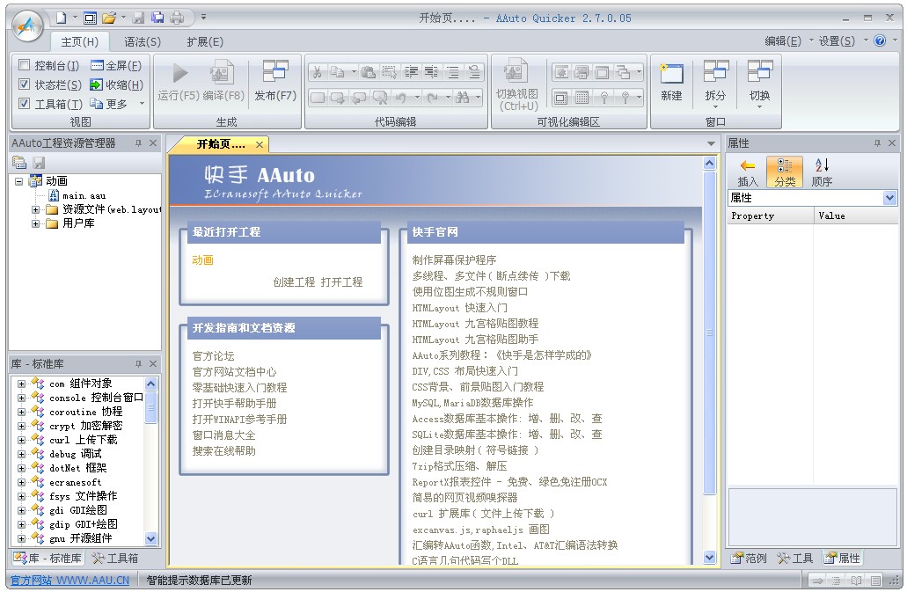
Task: Click the start page vertical scrollbar down arrow
Action: coord(709,558)
